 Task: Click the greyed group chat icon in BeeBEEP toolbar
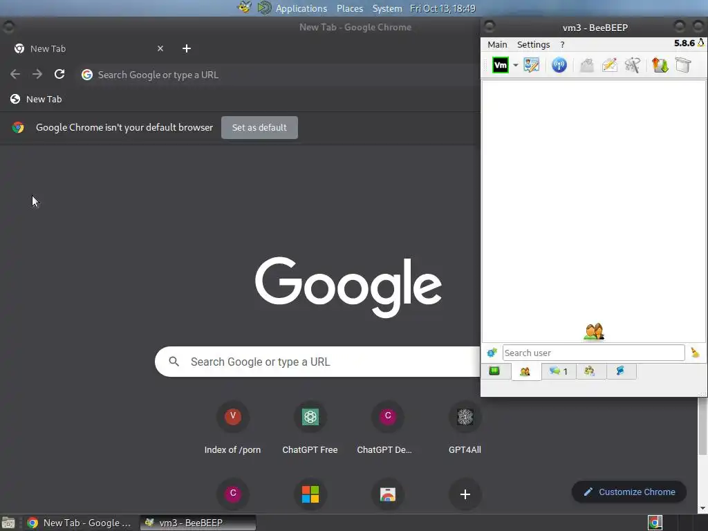click(586, 65)
